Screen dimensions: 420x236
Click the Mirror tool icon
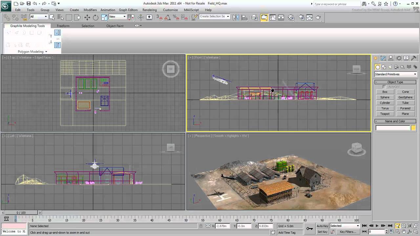(236, 17)
